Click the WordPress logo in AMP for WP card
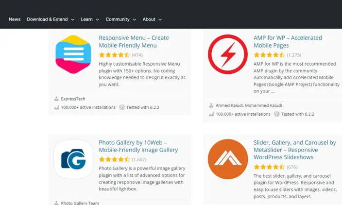The width and height of the screenshot is (342, 205). click(277, 114)
